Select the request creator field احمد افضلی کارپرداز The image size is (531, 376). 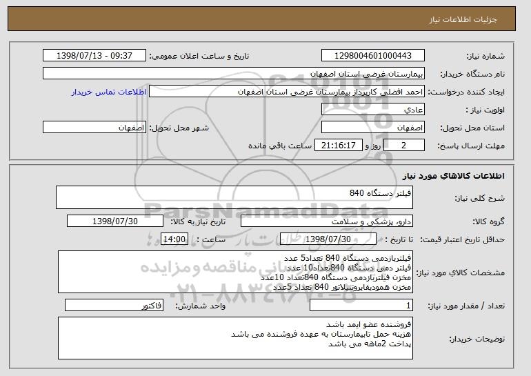[287, 92]
